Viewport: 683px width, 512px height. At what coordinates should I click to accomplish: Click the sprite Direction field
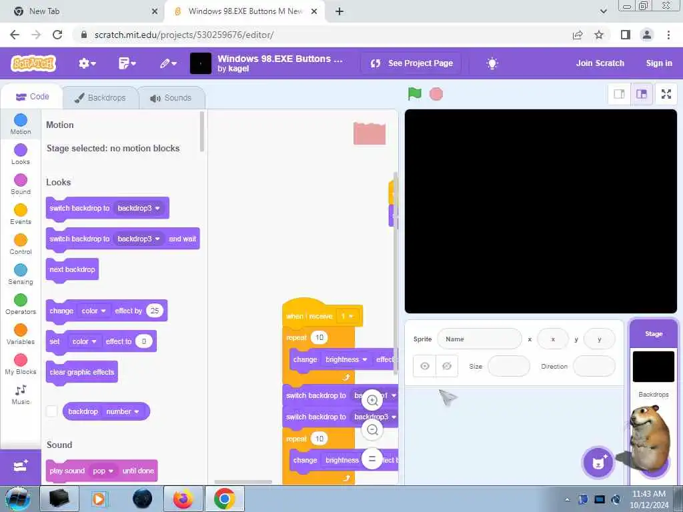[x=594, y=366]
